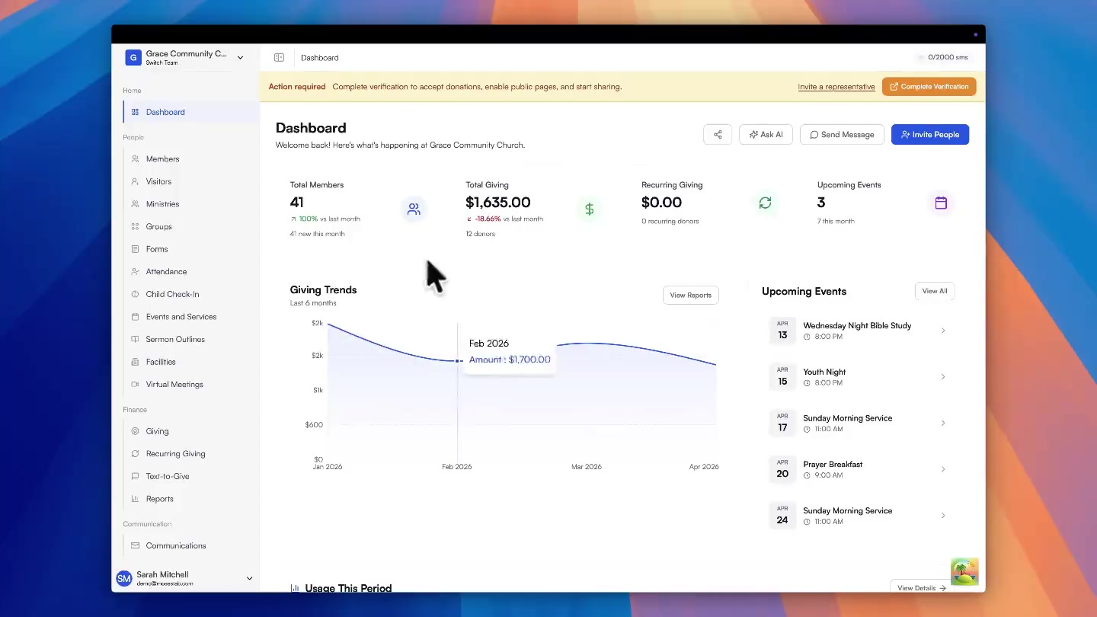Toggle the sidebar collapse icon
Viewport: 1097px width, 617px height.
(279, 58)
